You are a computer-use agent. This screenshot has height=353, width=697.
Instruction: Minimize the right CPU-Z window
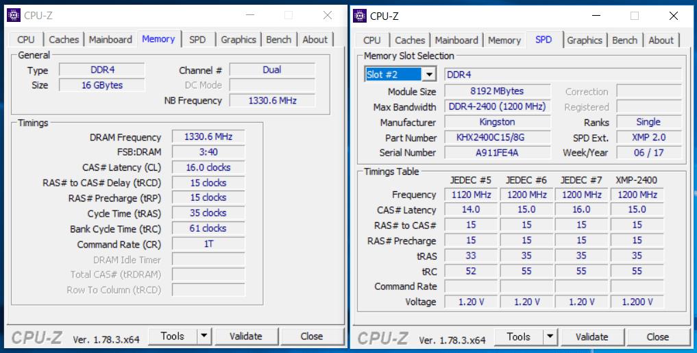point(600,16)
